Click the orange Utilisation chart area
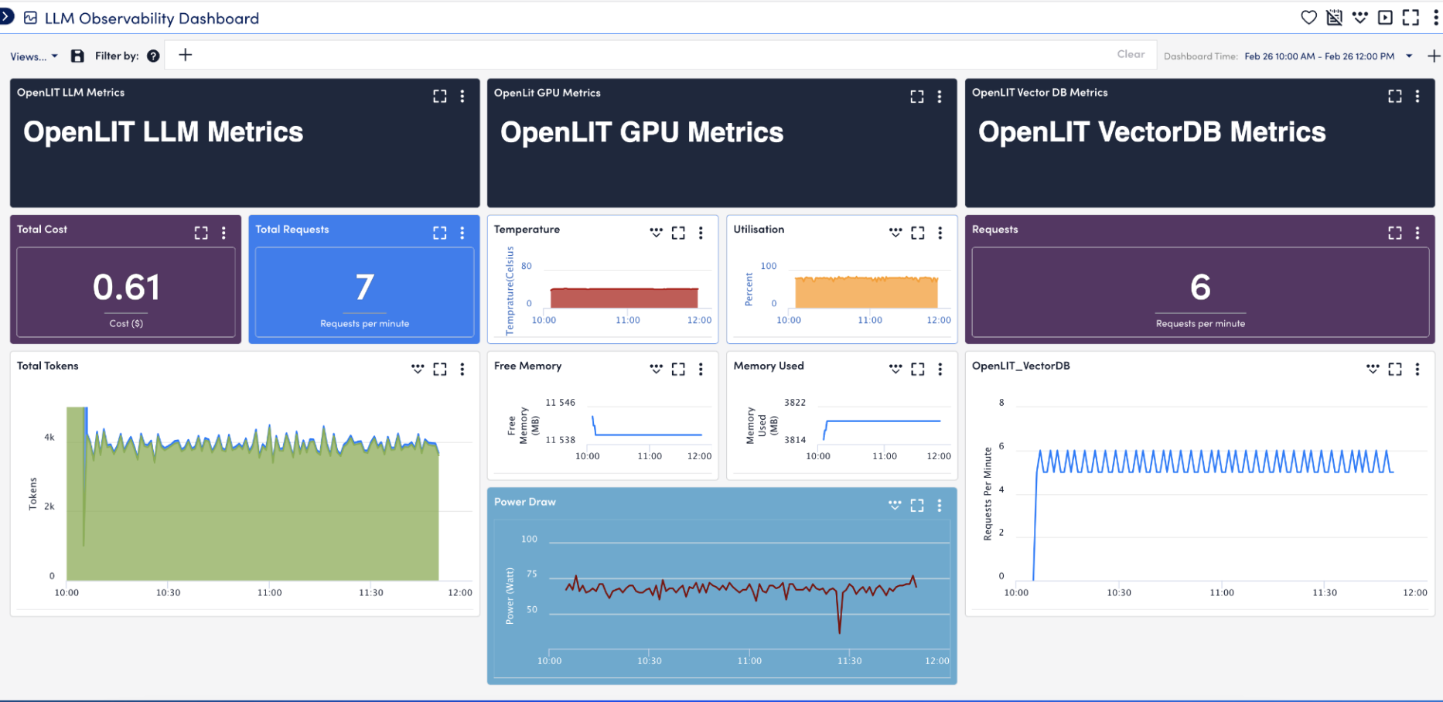1443x702 pixels. [x=866, y=292]
